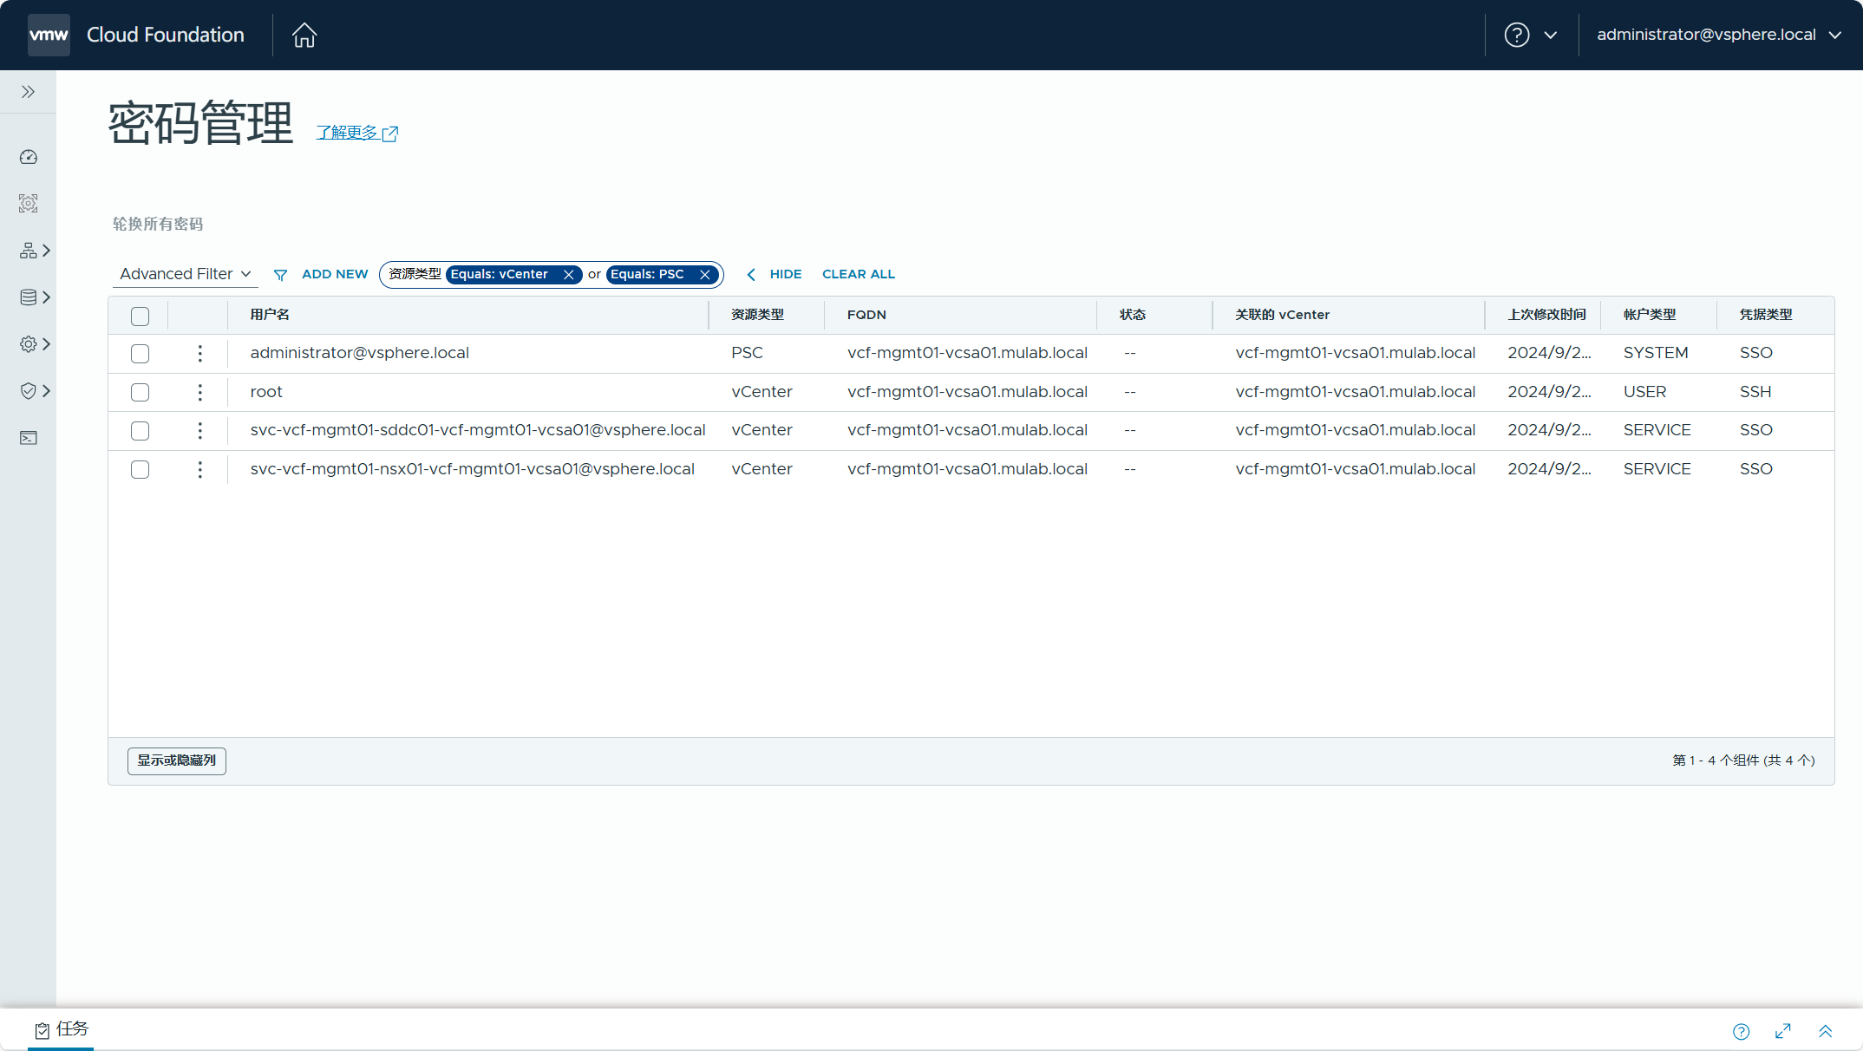Remove the Equals: PSC filter chip

[705, 275]
